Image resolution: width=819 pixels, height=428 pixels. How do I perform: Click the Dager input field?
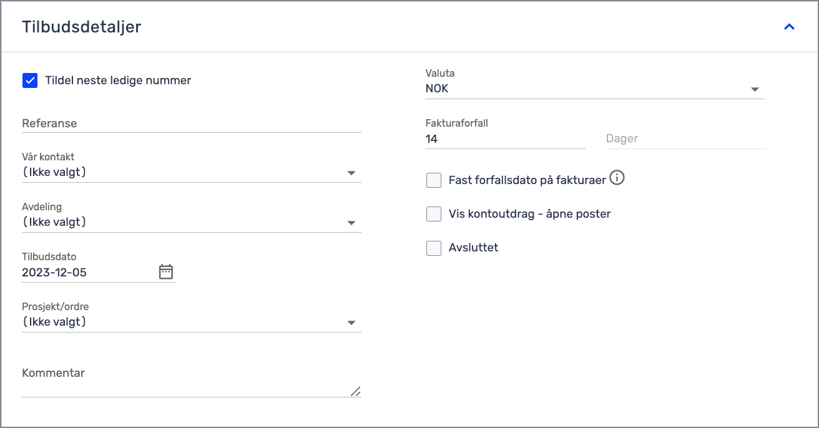[685, 139]
